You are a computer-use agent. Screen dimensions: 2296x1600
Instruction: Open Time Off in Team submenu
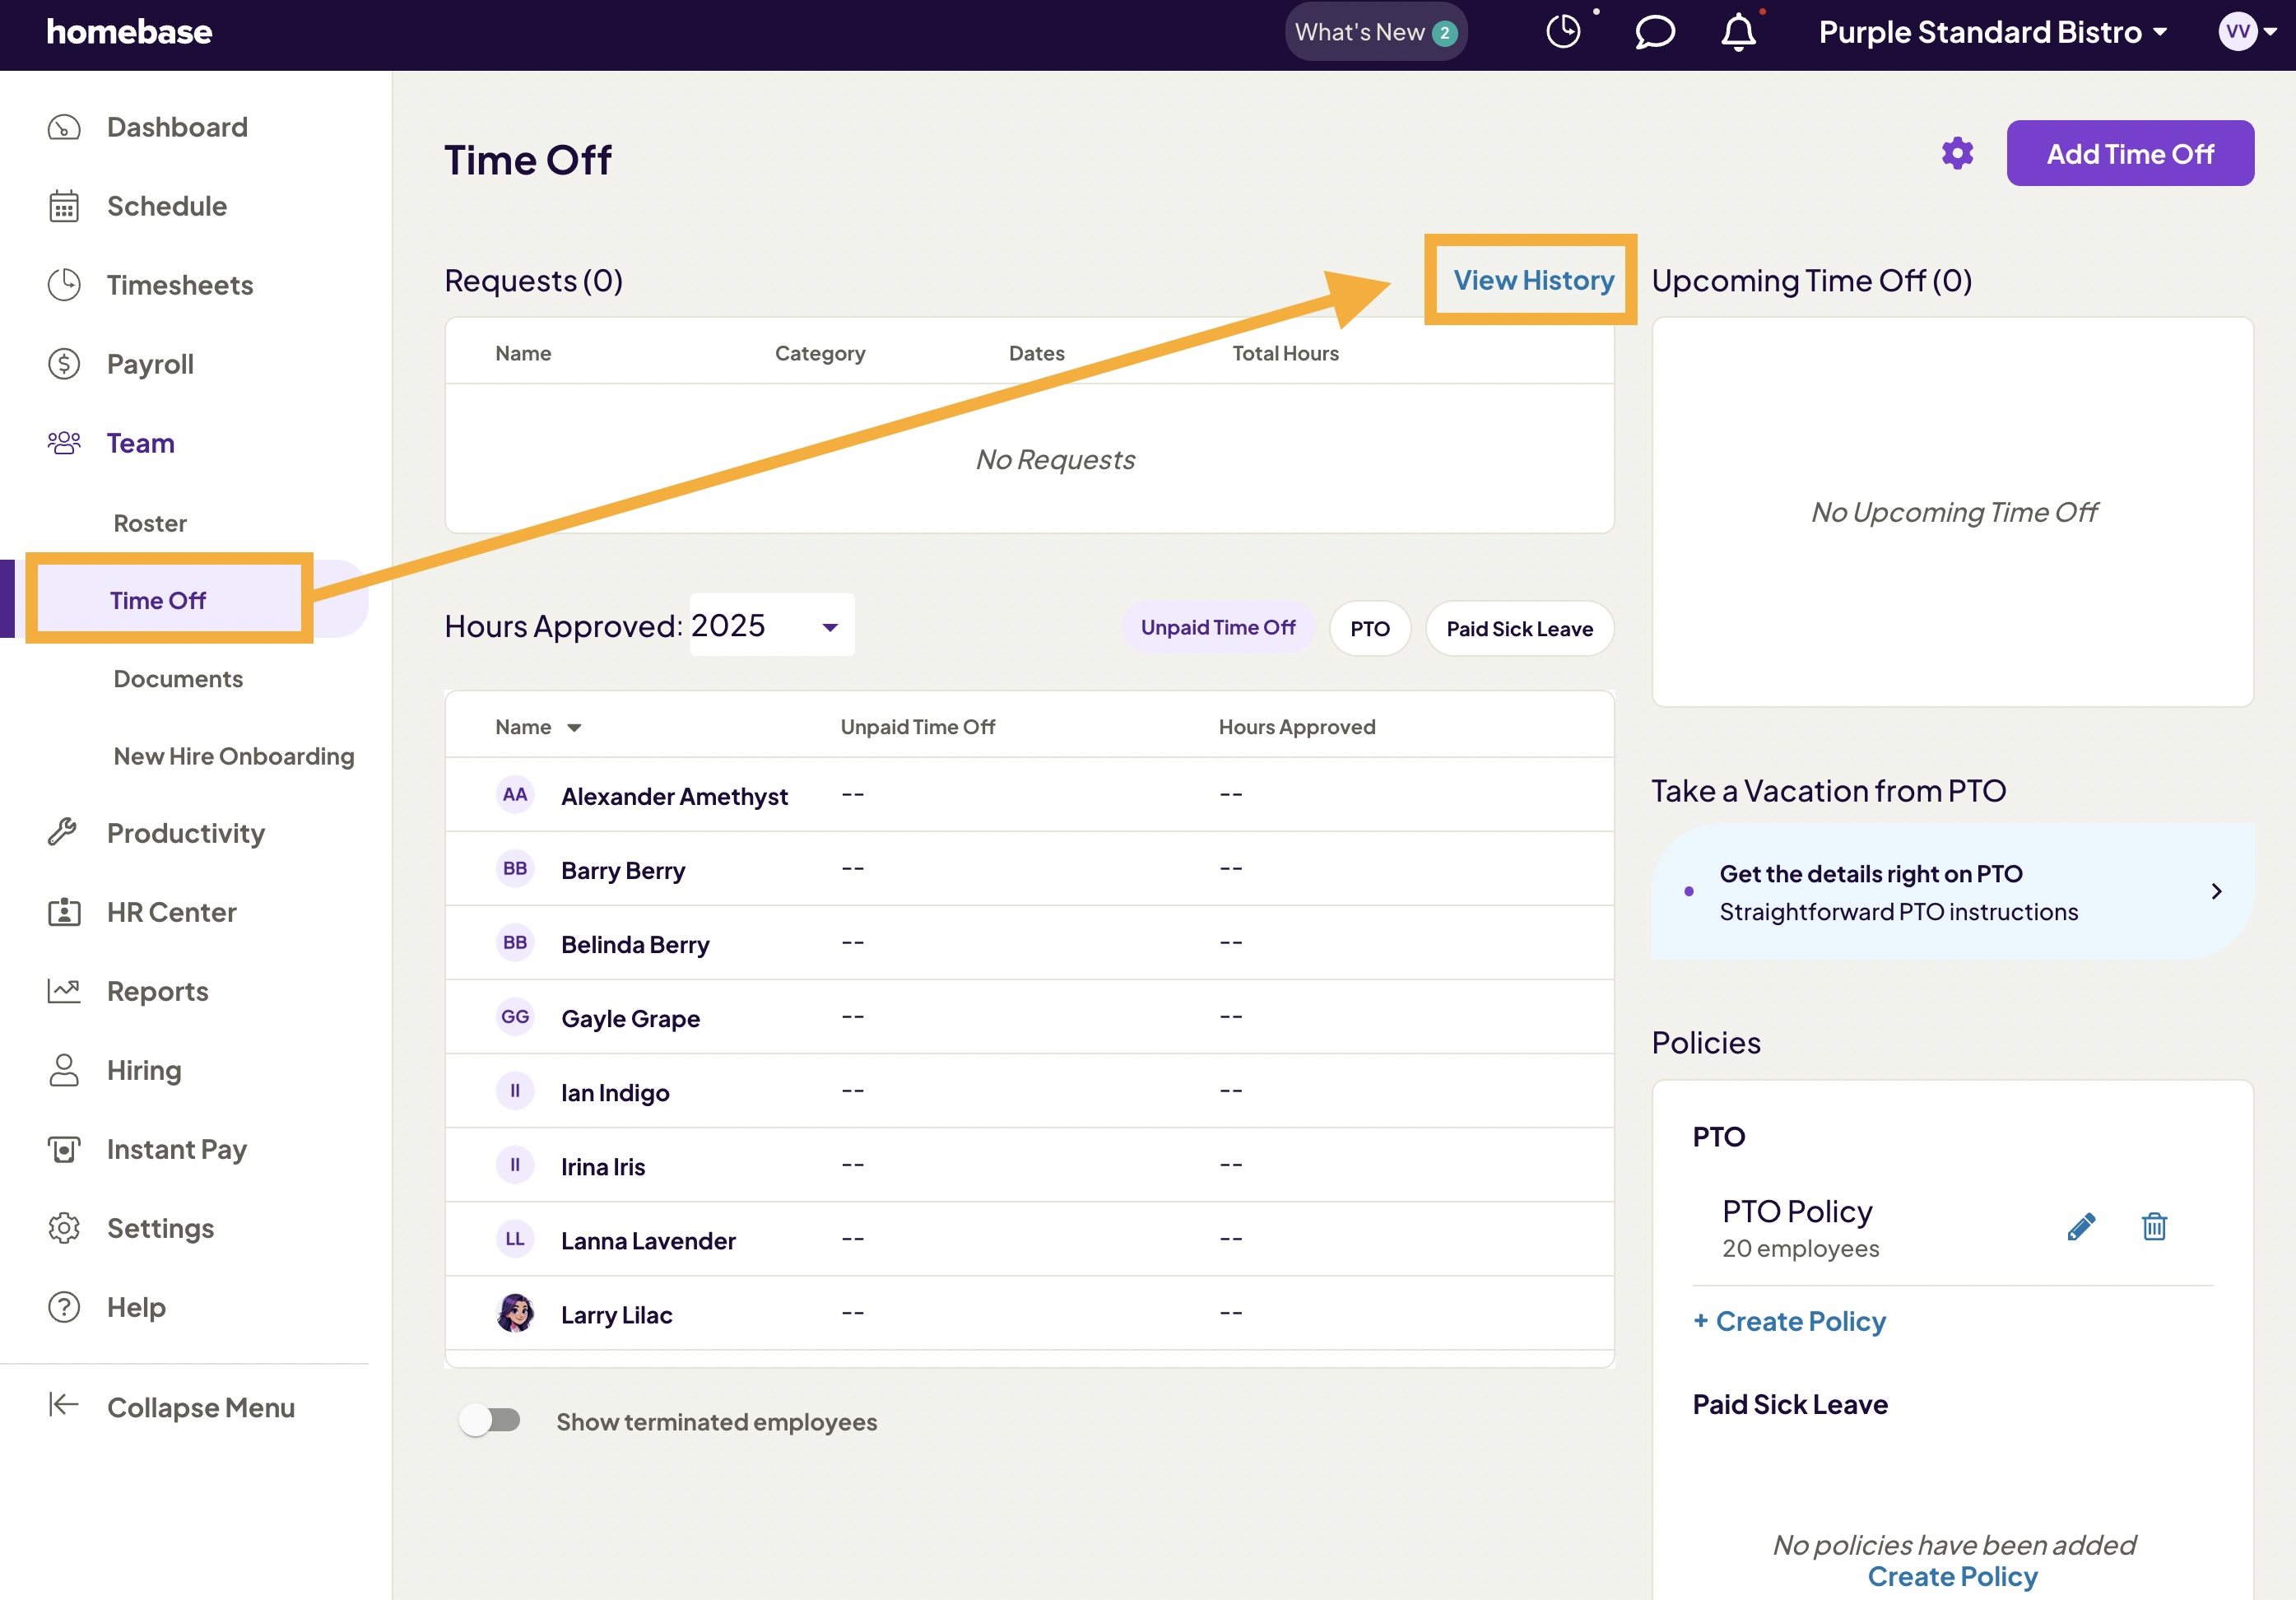coord(157,600)
